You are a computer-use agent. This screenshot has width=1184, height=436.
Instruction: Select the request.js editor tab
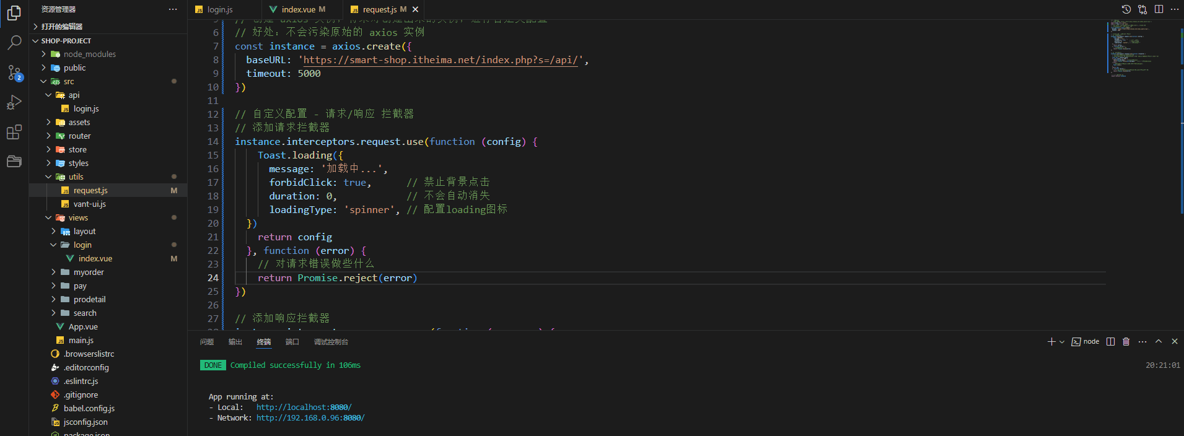tap(379, 9)
